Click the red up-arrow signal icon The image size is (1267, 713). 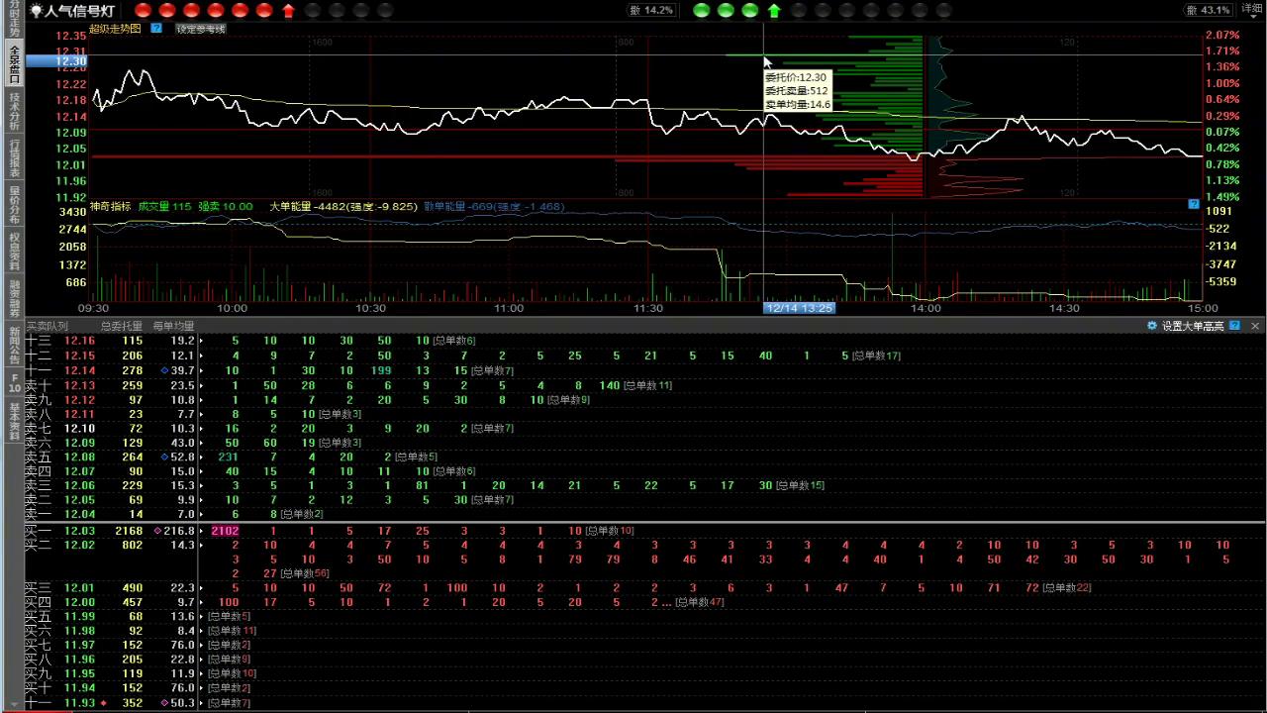click(x=288, y=11)
